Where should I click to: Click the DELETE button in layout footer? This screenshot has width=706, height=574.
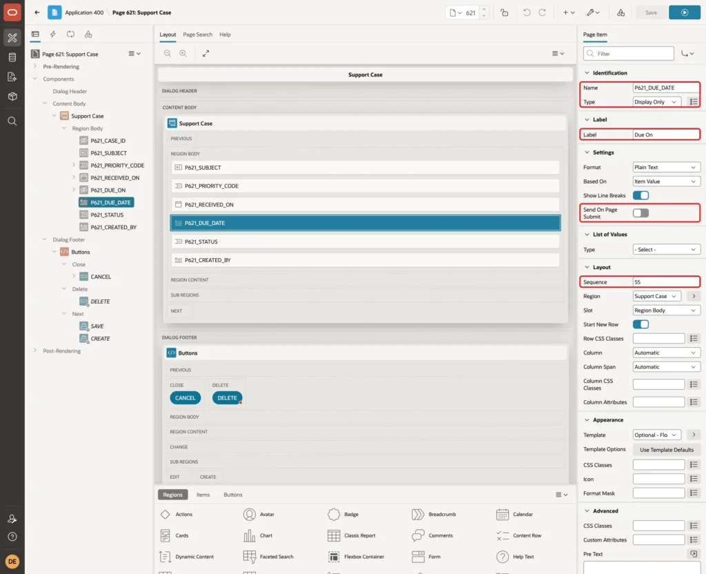(227, 398)
